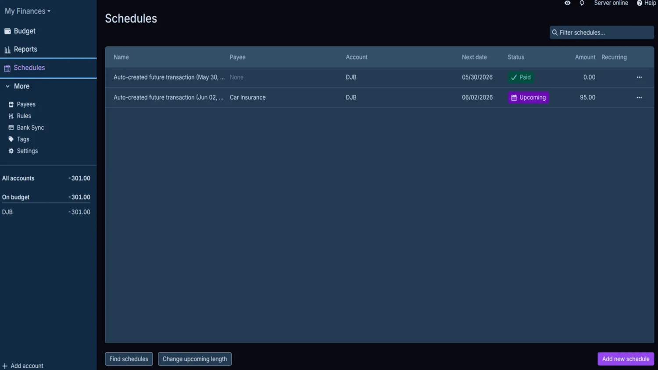This screenshot has width=658, height=370.
Task: Click the Payees icon
Action: click(11, 104)
